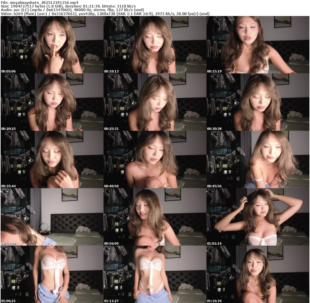
Task: Open the thumbnail stamped 00:15:19
Action: pos(258,45)
